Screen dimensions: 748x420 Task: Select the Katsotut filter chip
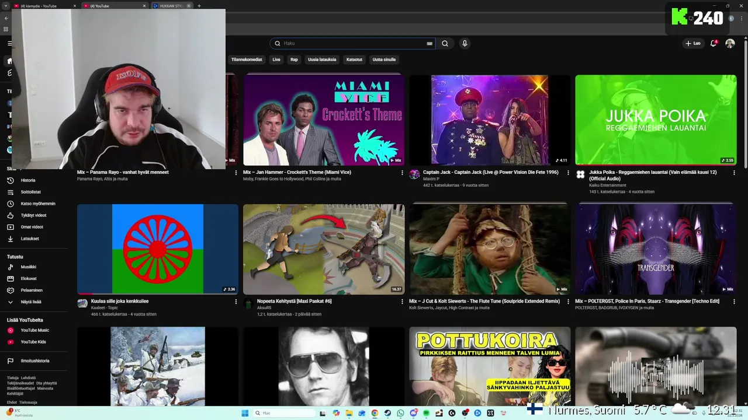(x=354, y=60)
